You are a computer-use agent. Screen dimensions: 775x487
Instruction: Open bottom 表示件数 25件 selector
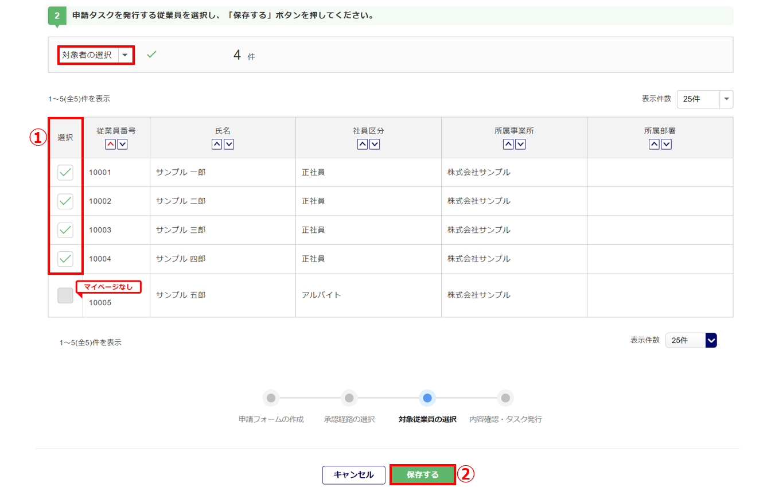(x=691, y=340)
